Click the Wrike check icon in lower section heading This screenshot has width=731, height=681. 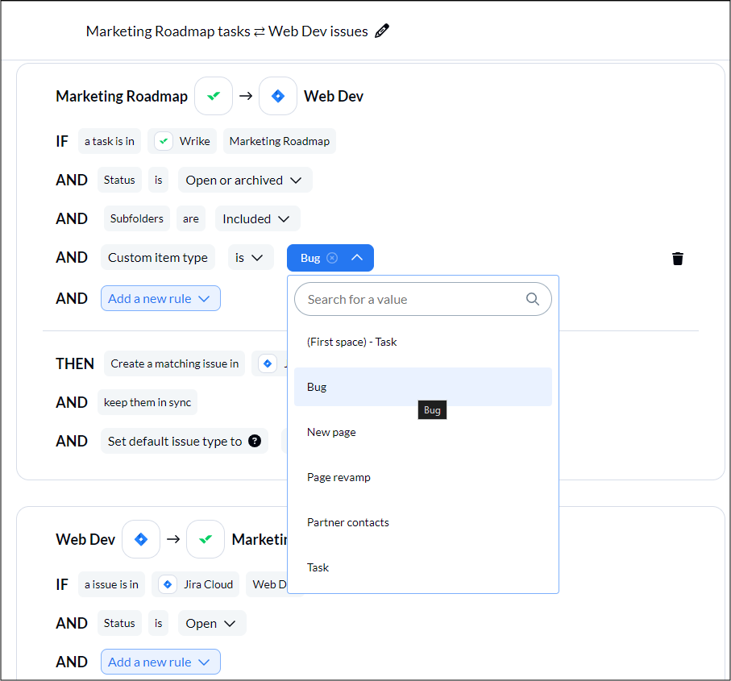(206, 539)
